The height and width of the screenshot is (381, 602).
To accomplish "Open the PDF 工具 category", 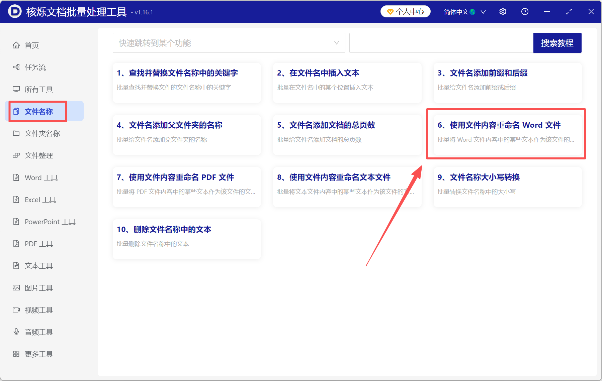I will pyautogui.click(x=38, y=244).
